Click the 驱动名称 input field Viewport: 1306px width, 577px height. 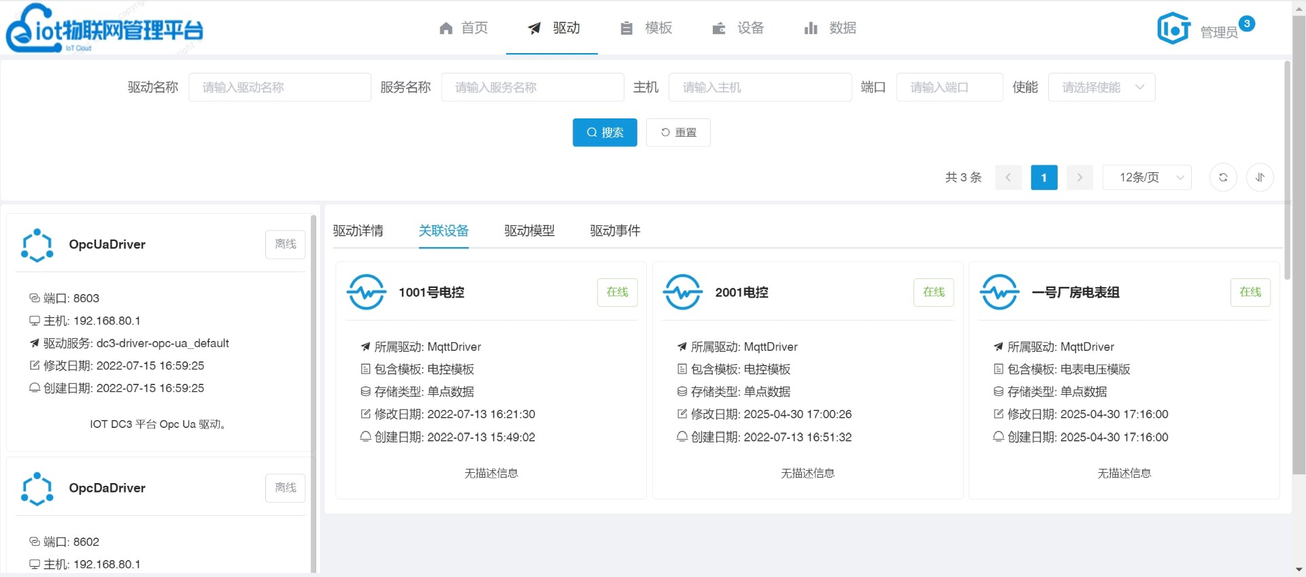pyautogui.click(x=280, y=87)
